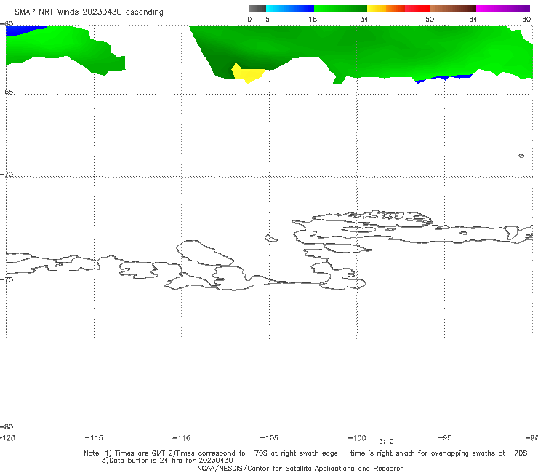538x473 pixels.
Task: Click the title "SMAP NRT Winds 20230430 ascending"
Action: point(89,12)
